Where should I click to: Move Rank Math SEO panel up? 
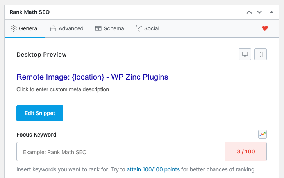coord(249,12)
